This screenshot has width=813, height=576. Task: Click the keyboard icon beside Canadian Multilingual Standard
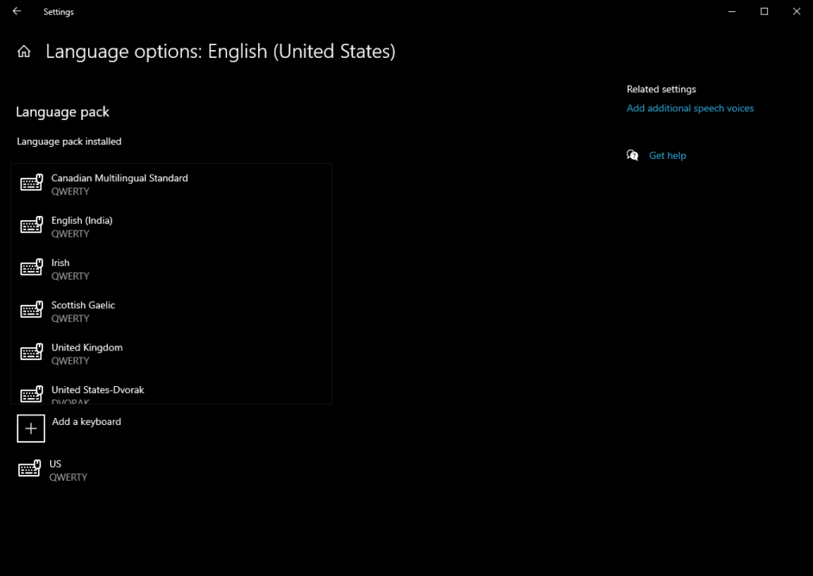pos(32,183)
